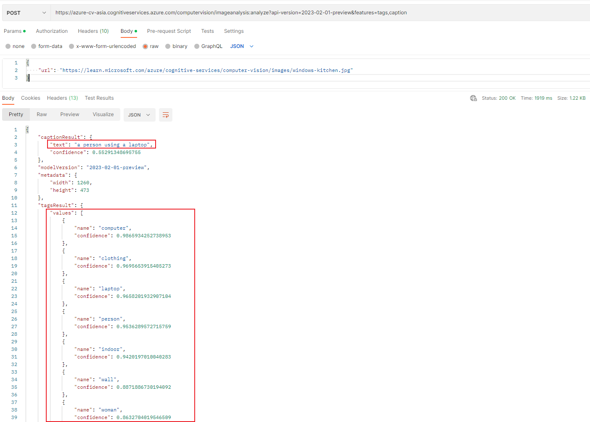
Task: Choose the x-www-form-urlencoded body option
Action: pyautogui.click(x=71, y=46)
